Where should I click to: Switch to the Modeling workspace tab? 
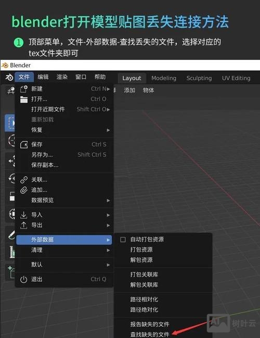(x=164, y=78)
